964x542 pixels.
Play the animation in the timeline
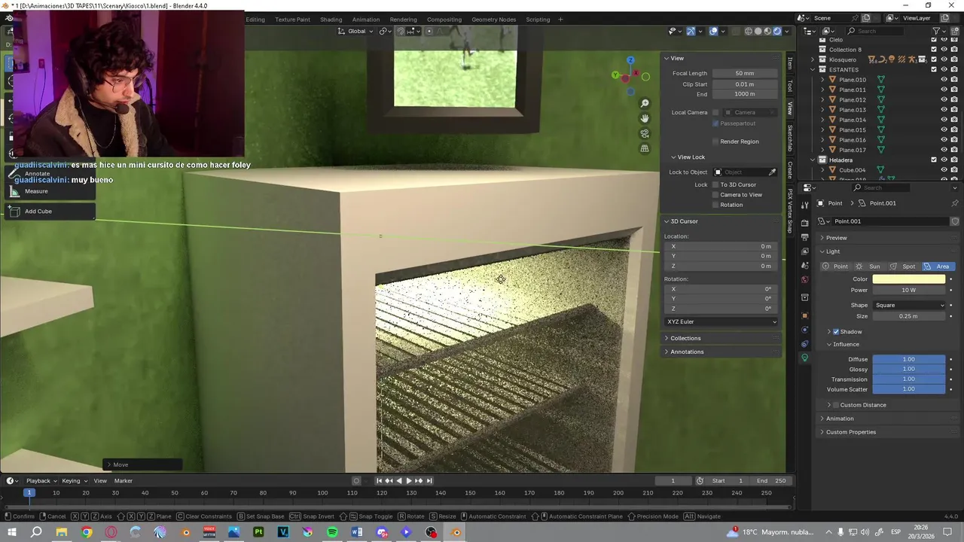coord(409,481)
